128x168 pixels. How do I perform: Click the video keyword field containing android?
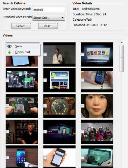point(49,10)
